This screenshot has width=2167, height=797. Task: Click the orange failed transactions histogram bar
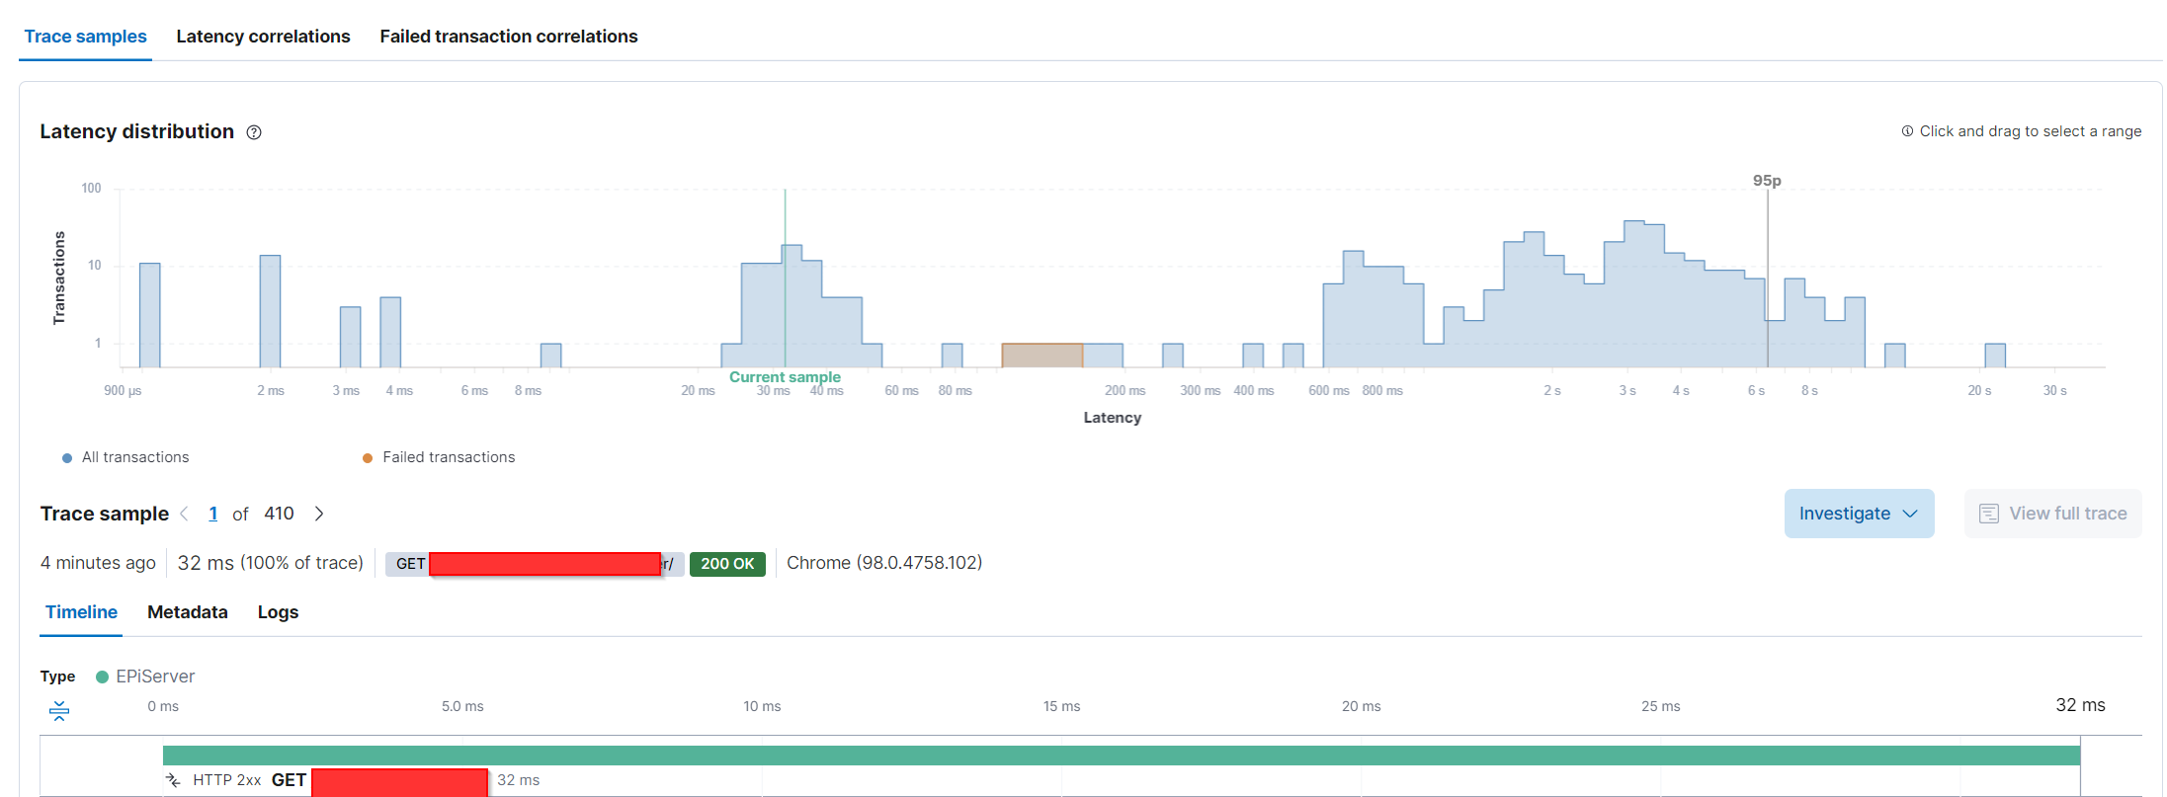pyautogui.click(x=1042, y=356)
